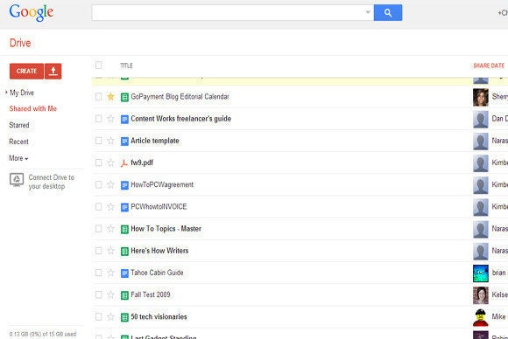The image size is (508, 339).
Task: Star the Tahoe Cabin Guide document
Action: pyautogui.click(x=111, y=273)
